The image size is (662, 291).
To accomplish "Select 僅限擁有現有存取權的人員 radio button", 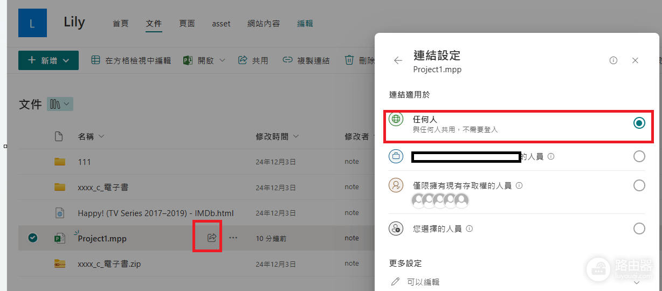I will (x=639, y=185).
